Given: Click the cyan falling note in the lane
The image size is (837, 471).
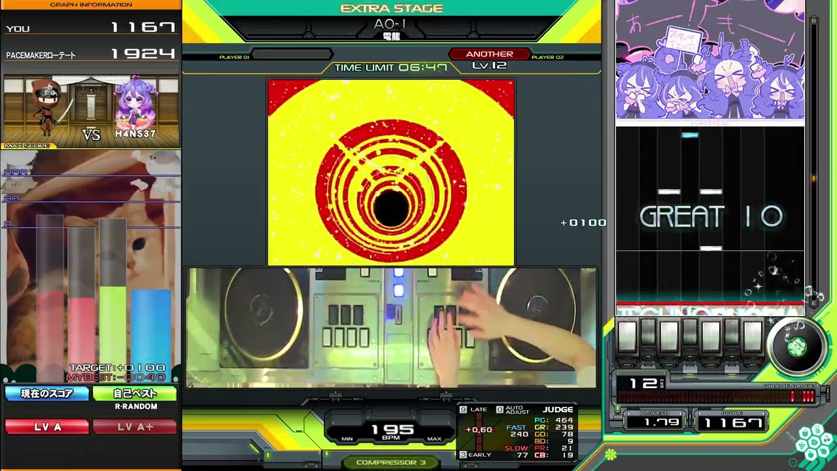Looking at the screenshot, I should click(x=690, y=135).
